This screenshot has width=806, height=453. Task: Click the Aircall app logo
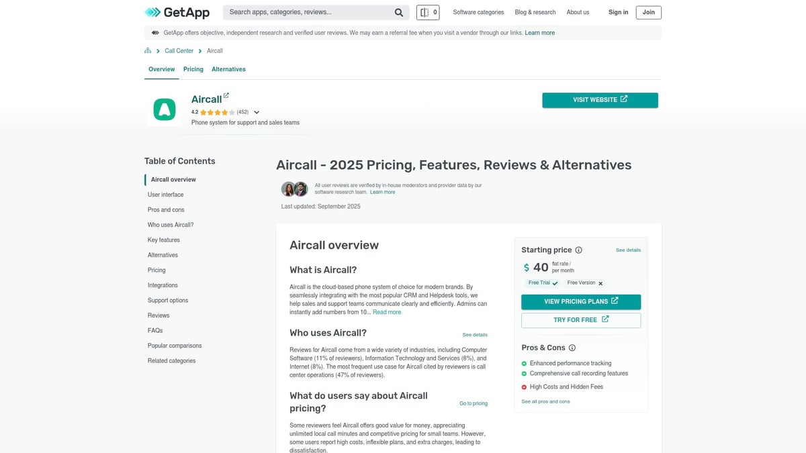click(164, 109)
